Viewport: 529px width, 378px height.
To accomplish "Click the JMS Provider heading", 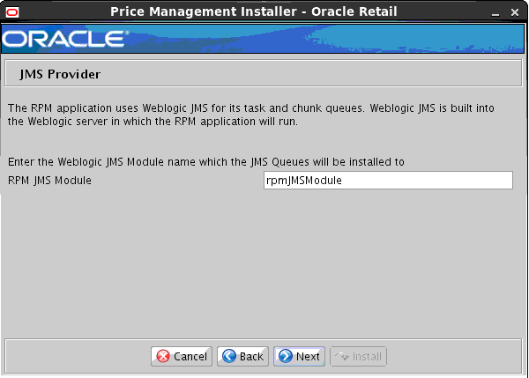I will click(x=60, y=74).
